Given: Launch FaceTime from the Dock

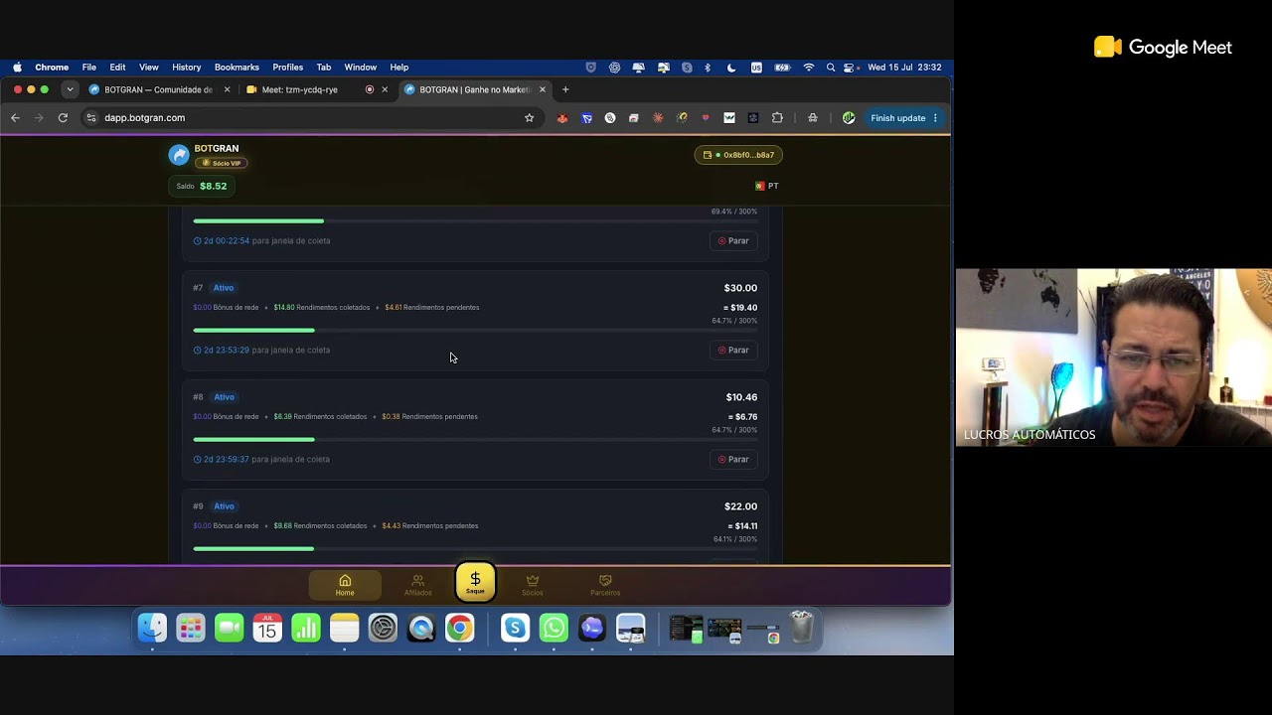Looking at the screenshot, I should click(x=230, y=628).
